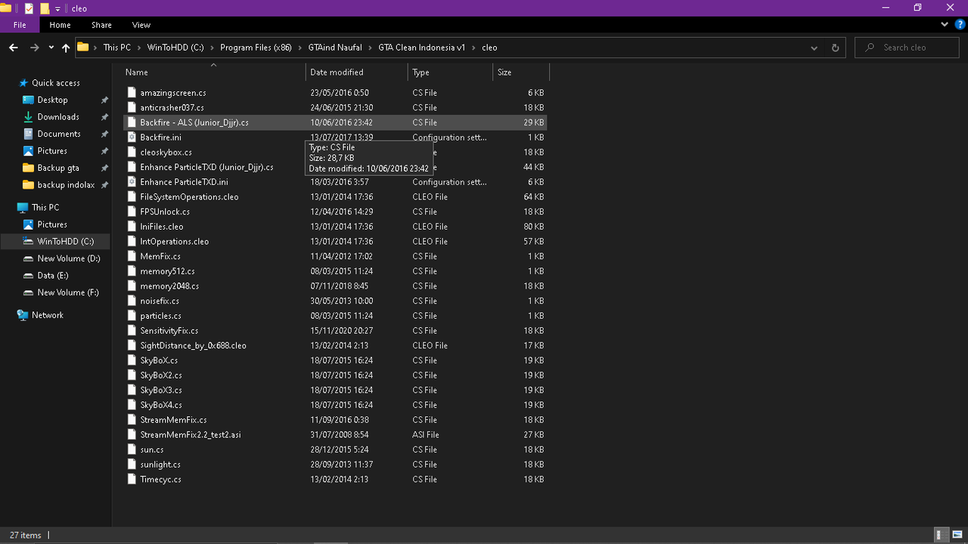The width and height of the screenshot is (968, 544).
Task: Go up one folder level
Action: pyautogui.click(x=66, y=48)
